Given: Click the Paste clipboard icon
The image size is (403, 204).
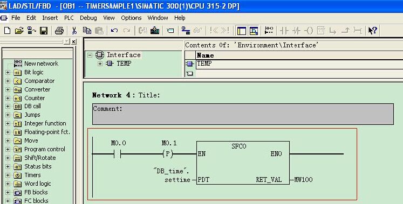Looking at the screenshot, I should [99, 31].
